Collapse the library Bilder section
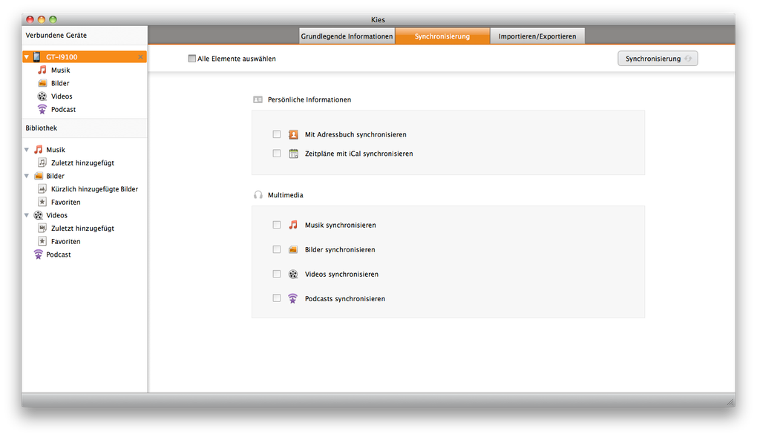The image size is (757, 437). pyautogui.click(x=27, y=176)
